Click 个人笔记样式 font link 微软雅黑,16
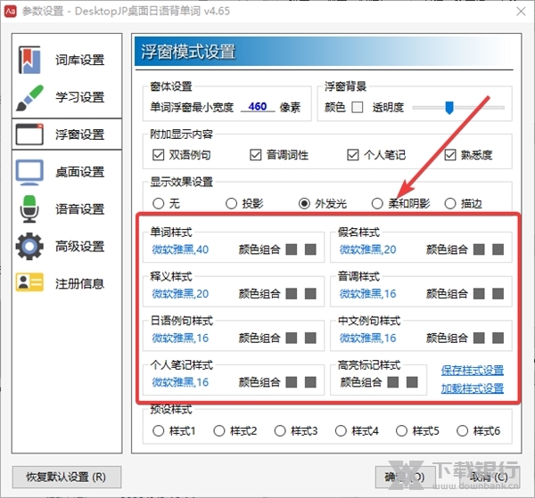Image resolution: width=535 pixels, height=498 pixels. click(180, 382)
